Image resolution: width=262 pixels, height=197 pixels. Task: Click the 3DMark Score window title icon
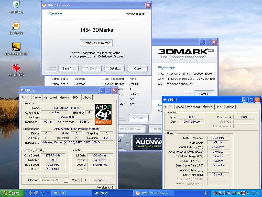(44, 5)
